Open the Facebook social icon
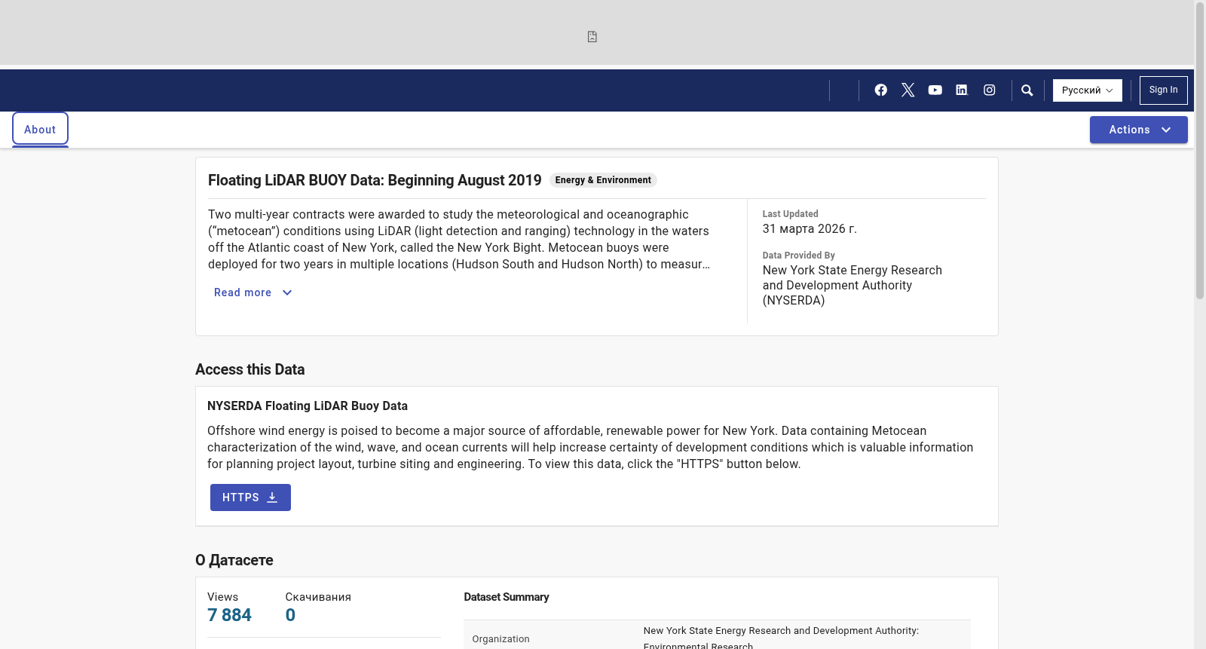1206x649 pixels. tap(880, 90)
